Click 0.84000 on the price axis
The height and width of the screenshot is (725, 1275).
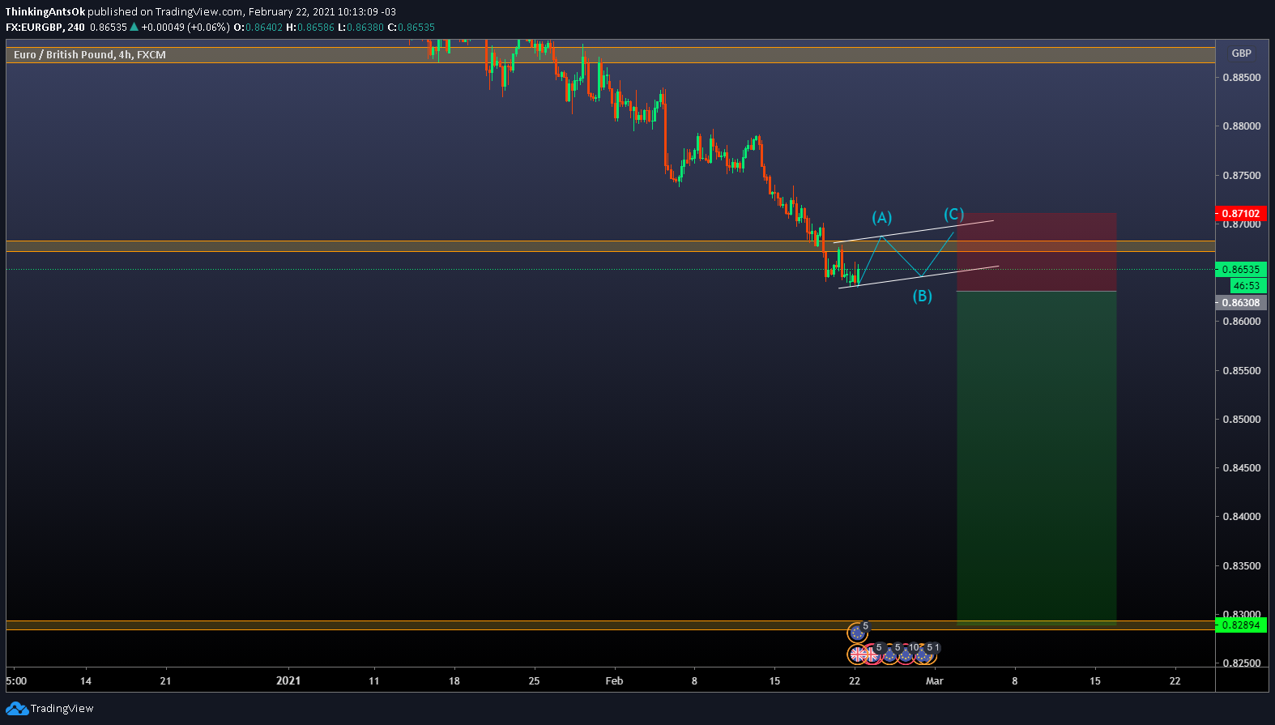[x=1241, y=517]
